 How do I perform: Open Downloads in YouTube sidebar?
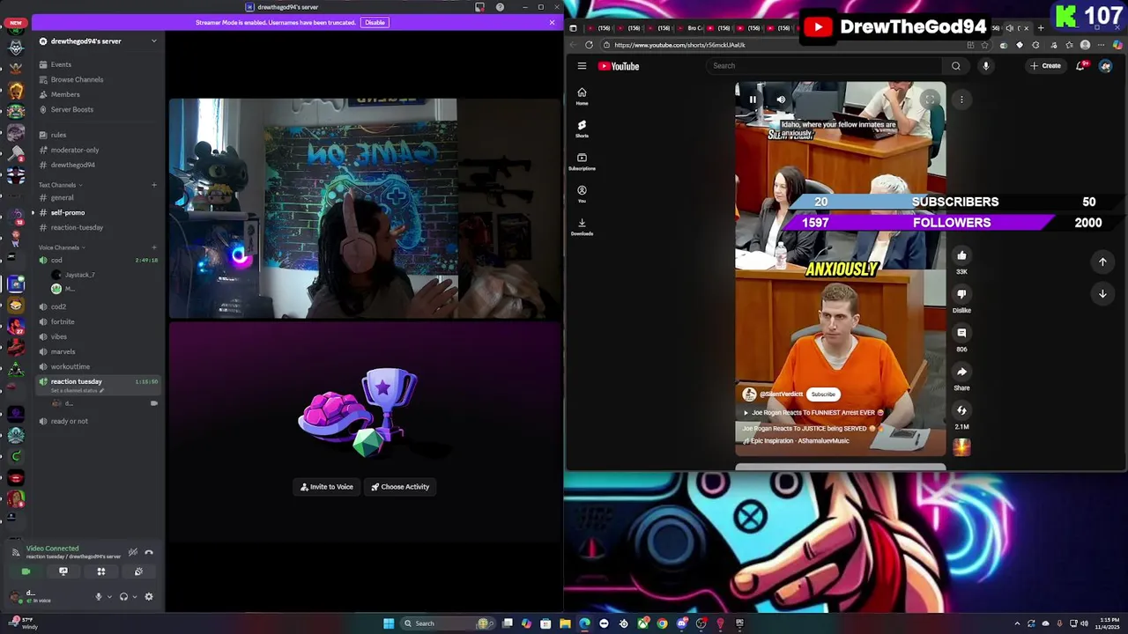[x=582, y=226]
